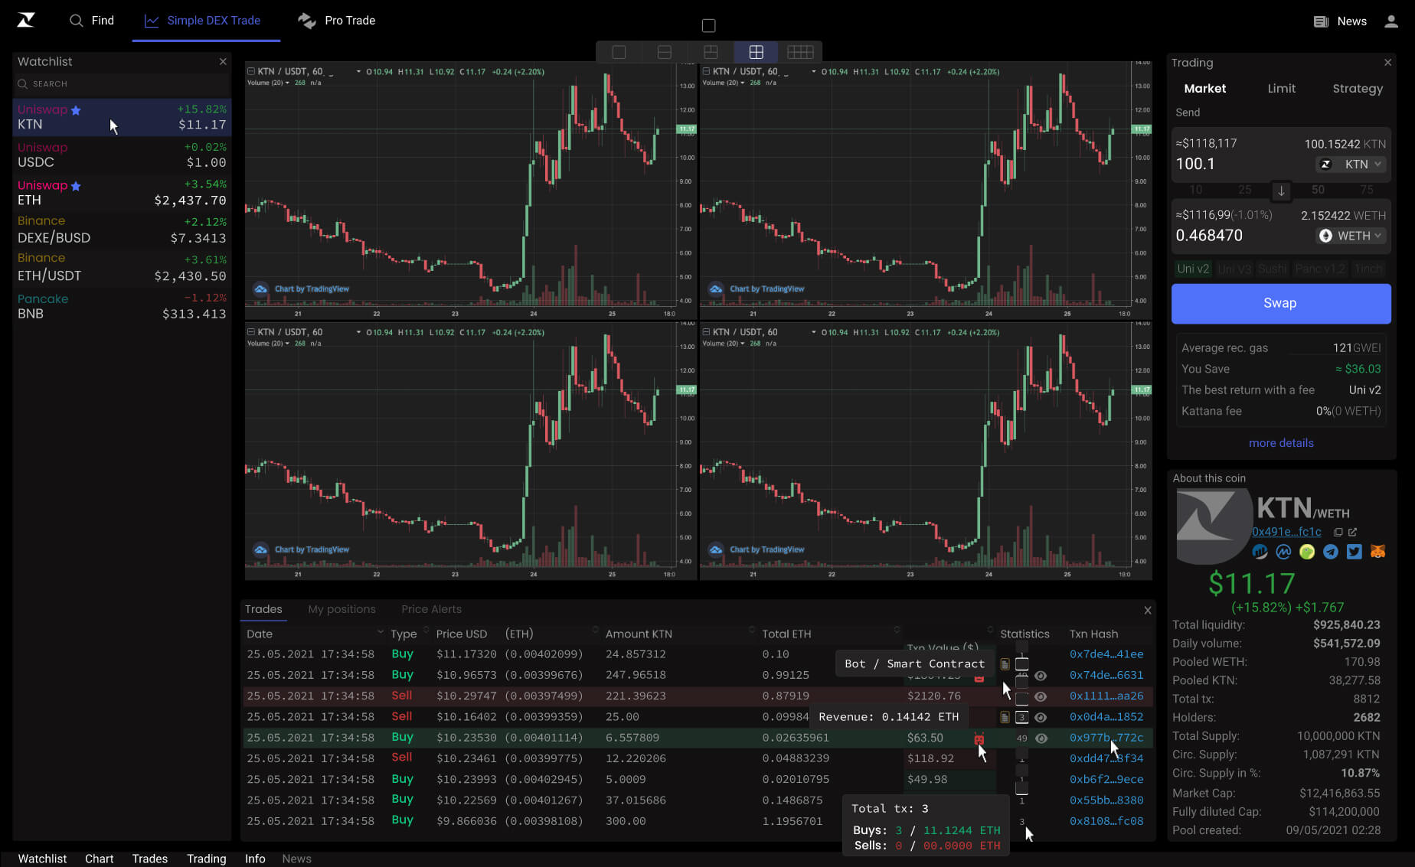The width and height of the screenshot is (1415, 867).
Task: Open the blue bar-chart analytics icon
Action: coord(1260,552)
